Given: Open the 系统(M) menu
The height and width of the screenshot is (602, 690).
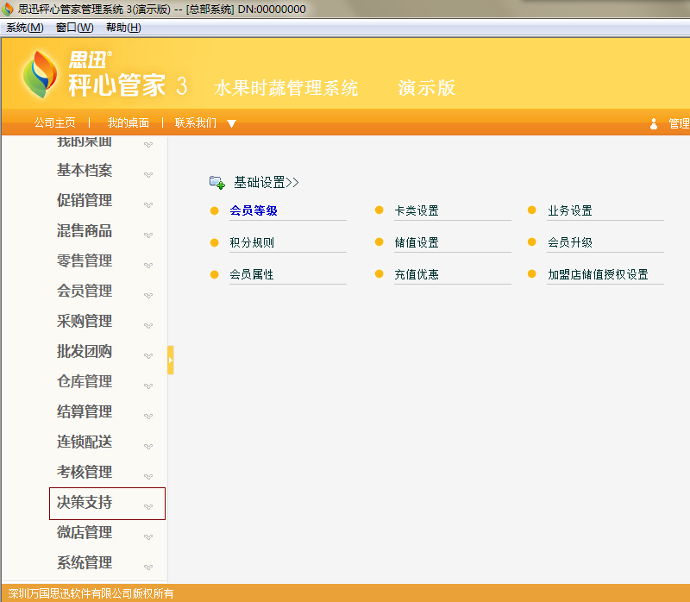Looking at the screenshot, I should (x=24, y=28).
